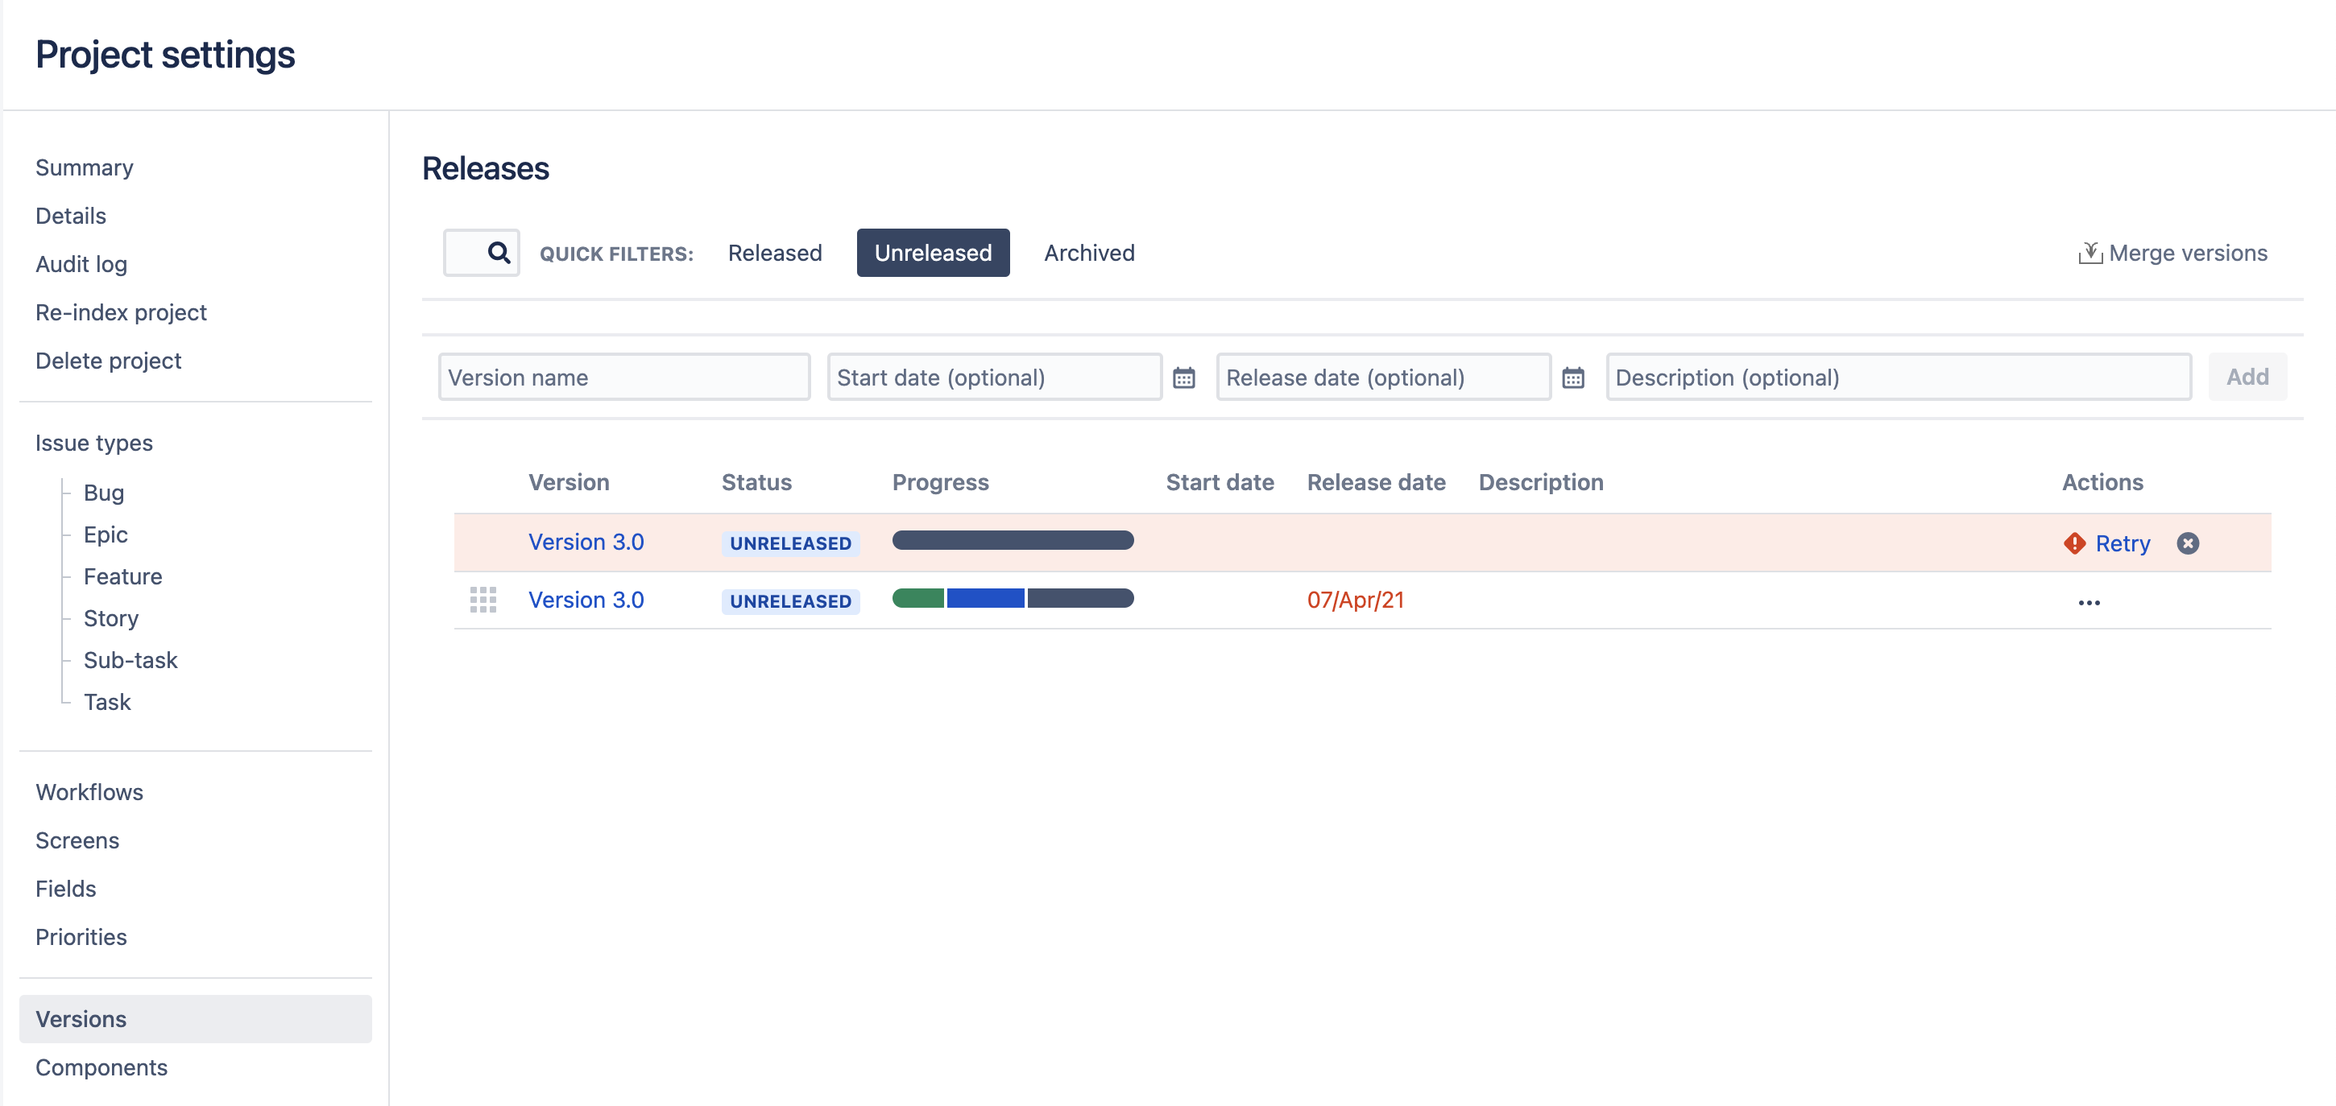
Task: Grab the drag handle for Version 3.0
Action: (483, 599)
